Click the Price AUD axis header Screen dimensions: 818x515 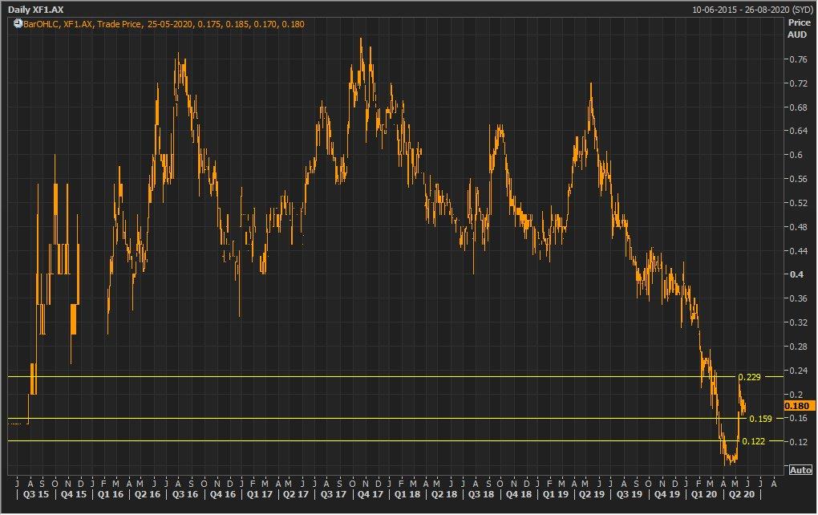798,28
